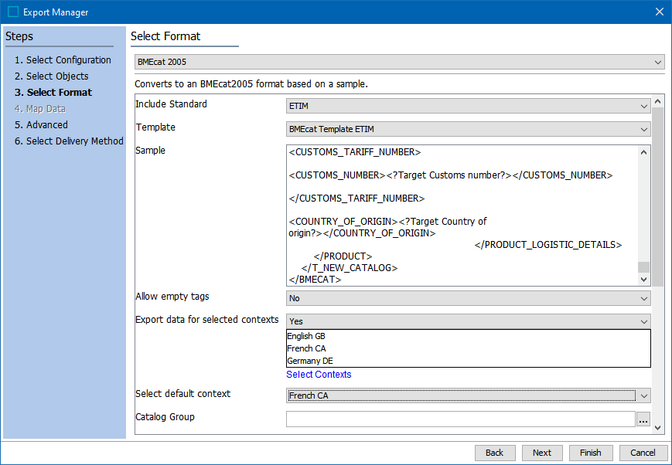Click the Catalog Group ellipsis browse button

click(643, 419)
